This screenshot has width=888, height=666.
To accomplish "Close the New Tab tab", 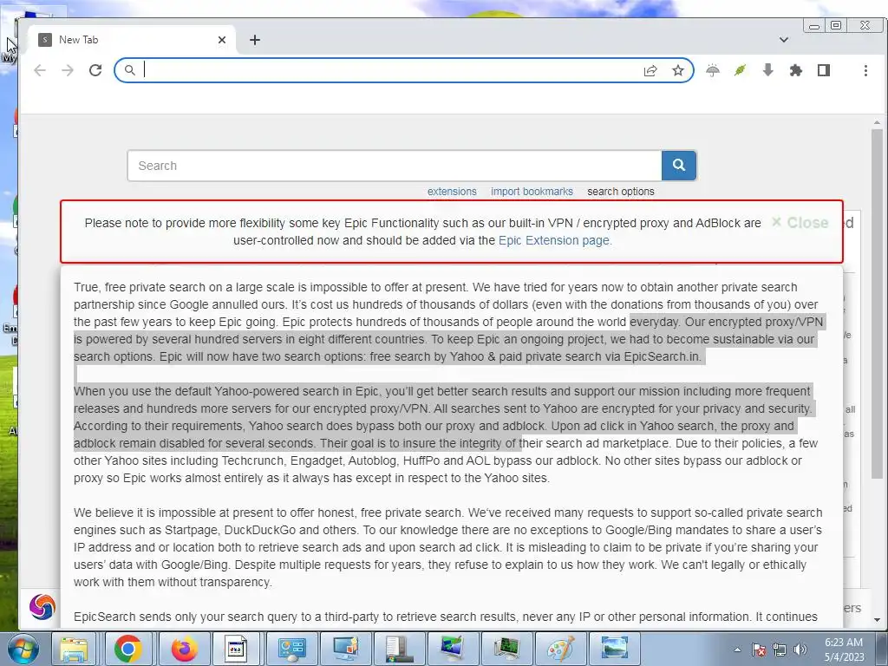I will point(222,40).
